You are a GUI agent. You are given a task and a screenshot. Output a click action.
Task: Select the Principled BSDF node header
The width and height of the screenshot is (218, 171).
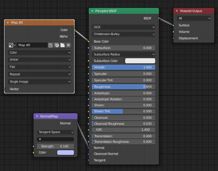[124, 11]
